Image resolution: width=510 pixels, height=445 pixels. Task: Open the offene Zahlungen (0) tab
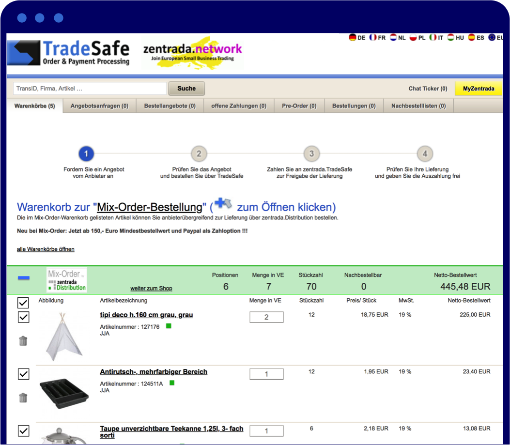[x=239, y=106]
